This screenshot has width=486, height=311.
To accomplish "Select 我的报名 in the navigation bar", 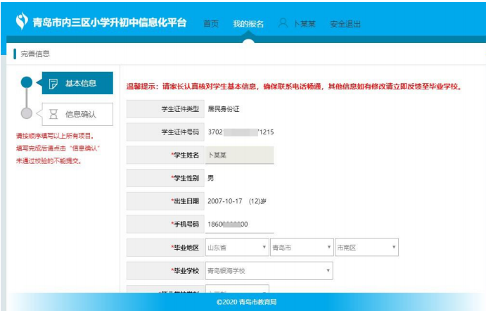I will [248, 24].
